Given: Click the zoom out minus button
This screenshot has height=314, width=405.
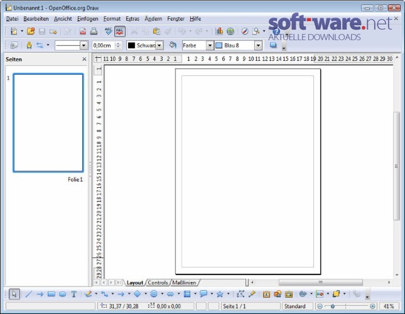Looking at the screenshot, I should pos(320,306).
